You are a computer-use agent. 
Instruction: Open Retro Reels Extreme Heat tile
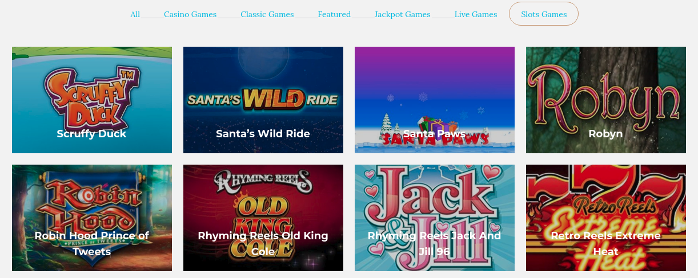(606, 218)
